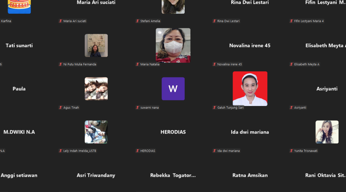Select the Paula participant tile
Screen dimensions: 346x192
[19, 89]
